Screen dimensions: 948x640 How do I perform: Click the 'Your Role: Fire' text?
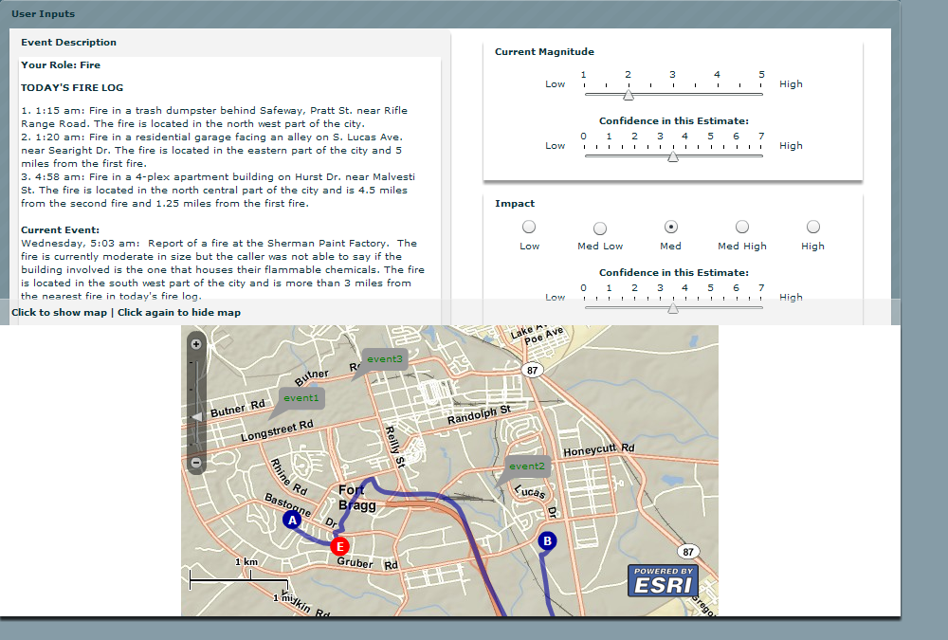[61, 64]
